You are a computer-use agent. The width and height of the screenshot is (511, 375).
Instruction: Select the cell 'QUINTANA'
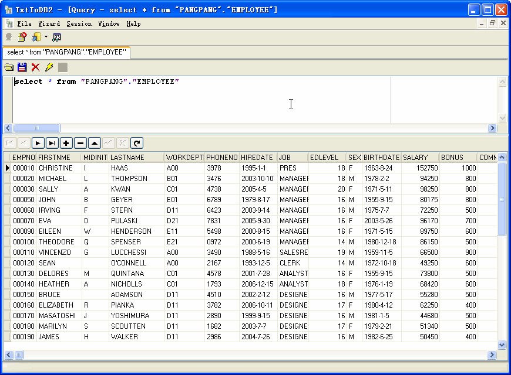137,274
